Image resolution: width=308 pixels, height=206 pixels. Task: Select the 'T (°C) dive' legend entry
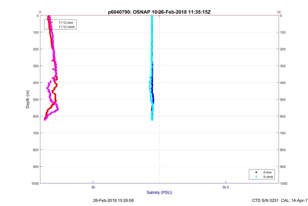[66, 23]
